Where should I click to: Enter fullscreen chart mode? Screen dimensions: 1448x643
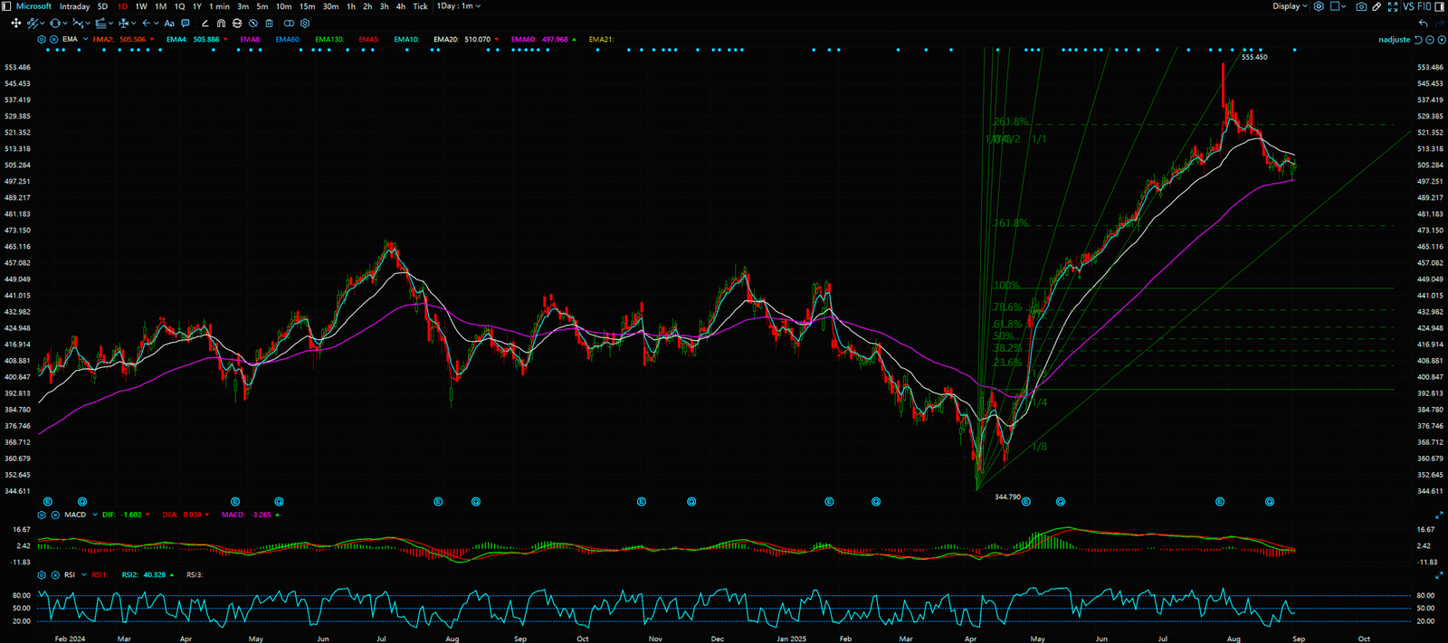point(1392,6)
